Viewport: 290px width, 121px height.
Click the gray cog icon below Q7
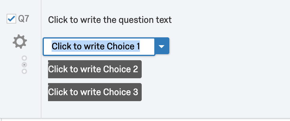coord(20,42)
